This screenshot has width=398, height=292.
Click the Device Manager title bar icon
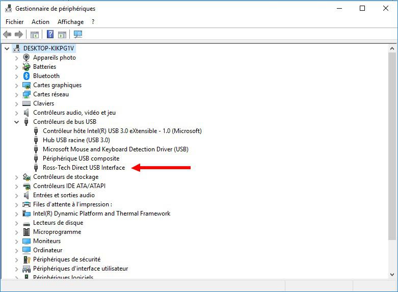tap(8, 8)
